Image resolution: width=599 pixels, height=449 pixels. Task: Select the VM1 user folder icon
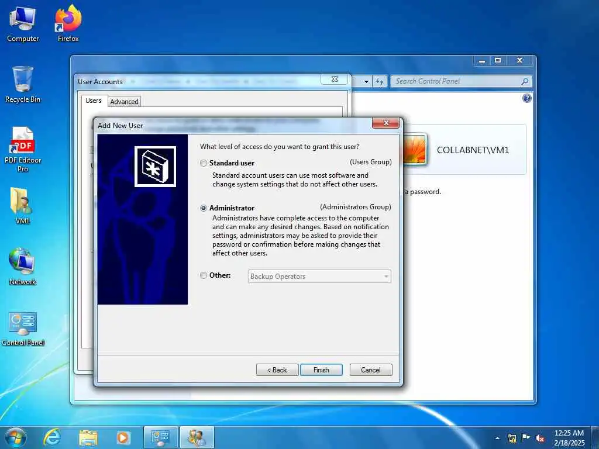pos(22,205)
